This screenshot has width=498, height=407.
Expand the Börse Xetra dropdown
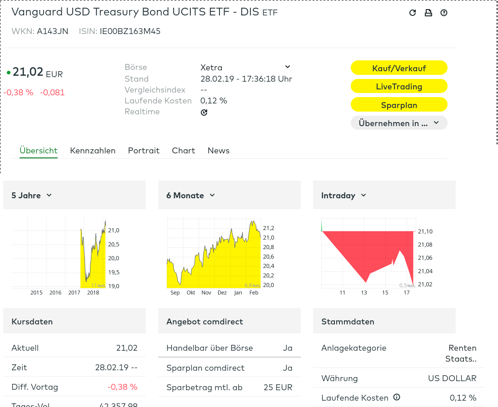(x=245, y=67)
